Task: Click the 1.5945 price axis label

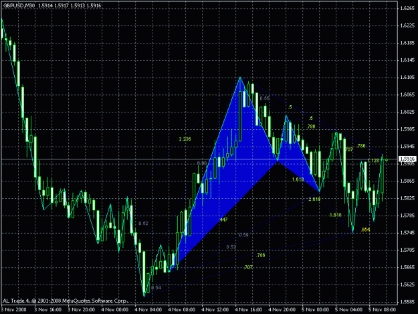Action: coord(407,147)
